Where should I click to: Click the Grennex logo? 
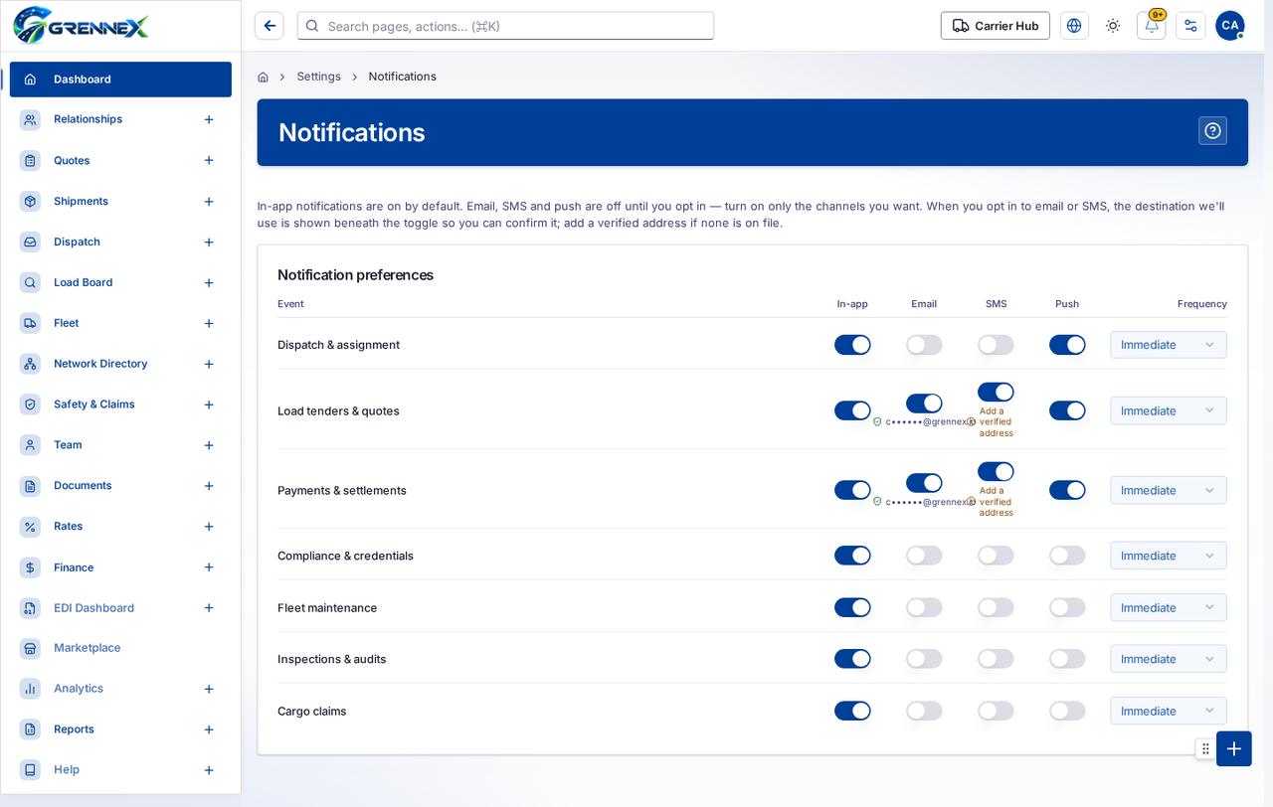point(81,26)
